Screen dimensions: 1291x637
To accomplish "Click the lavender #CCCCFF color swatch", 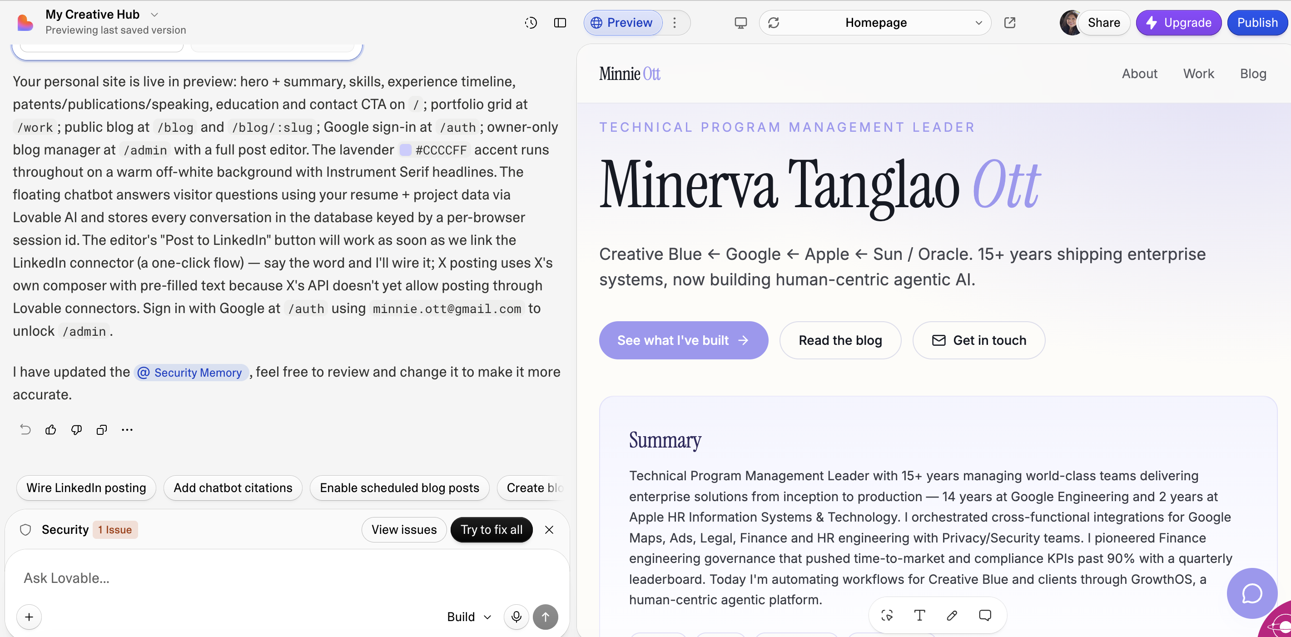I will 405,150.
